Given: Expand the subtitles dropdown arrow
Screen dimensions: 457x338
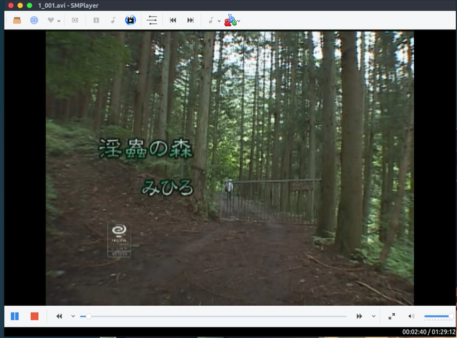Looking at the screenshot, I should (x=239, y=21).
